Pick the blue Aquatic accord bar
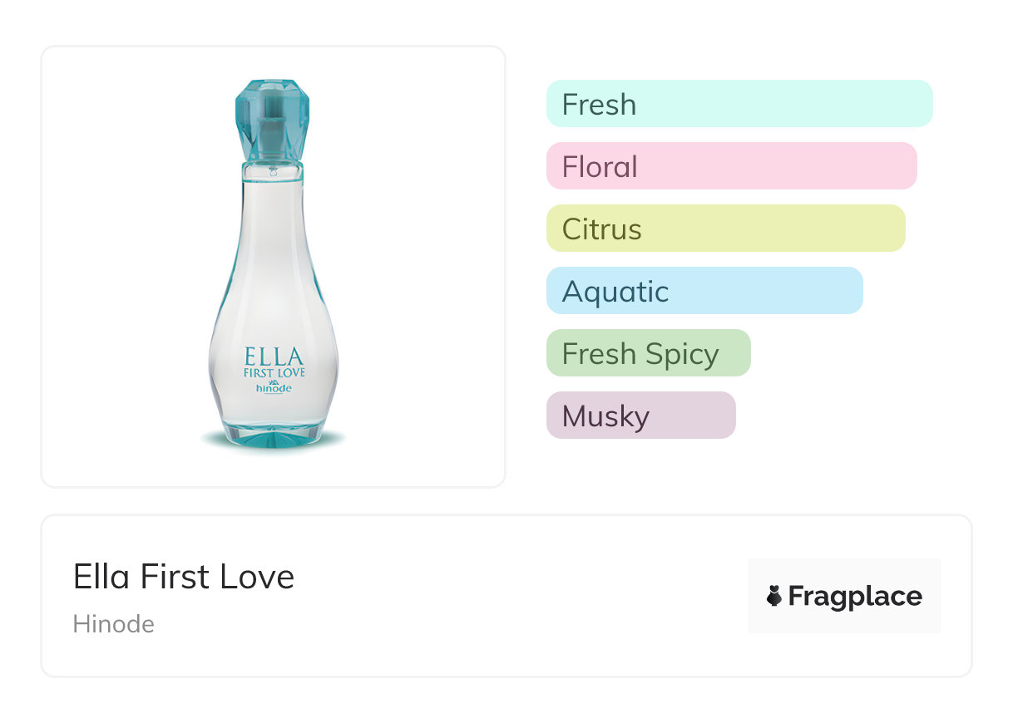Image resolution: width=1013 pixels, height=718 pixels. (x=704, y=291)
